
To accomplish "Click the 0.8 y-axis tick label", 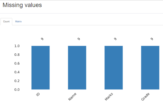I will pos(17,55).
